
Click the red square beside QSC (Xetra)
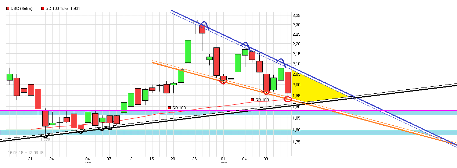point(8,8)
